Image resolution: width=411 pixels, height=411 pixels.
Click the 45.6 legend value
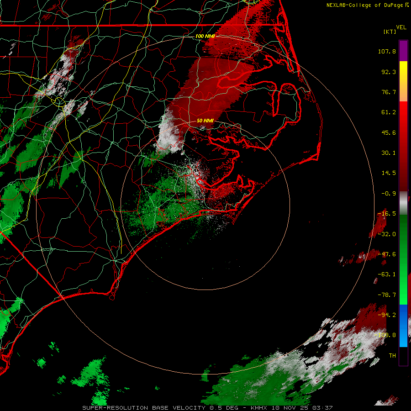point(389,132)
